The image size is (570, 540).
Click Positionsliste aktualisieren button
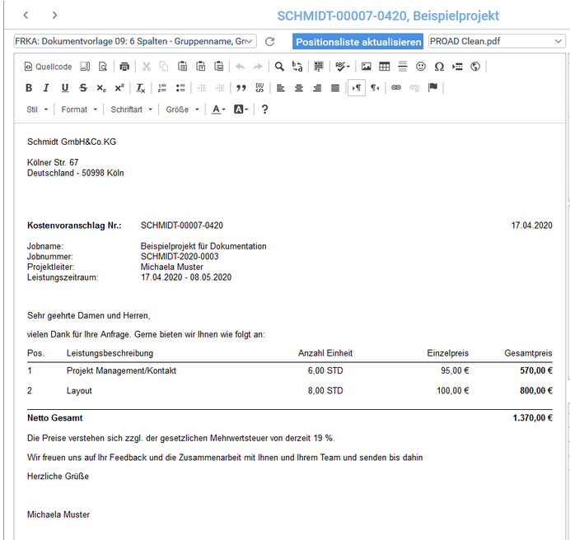click(358, 42)
